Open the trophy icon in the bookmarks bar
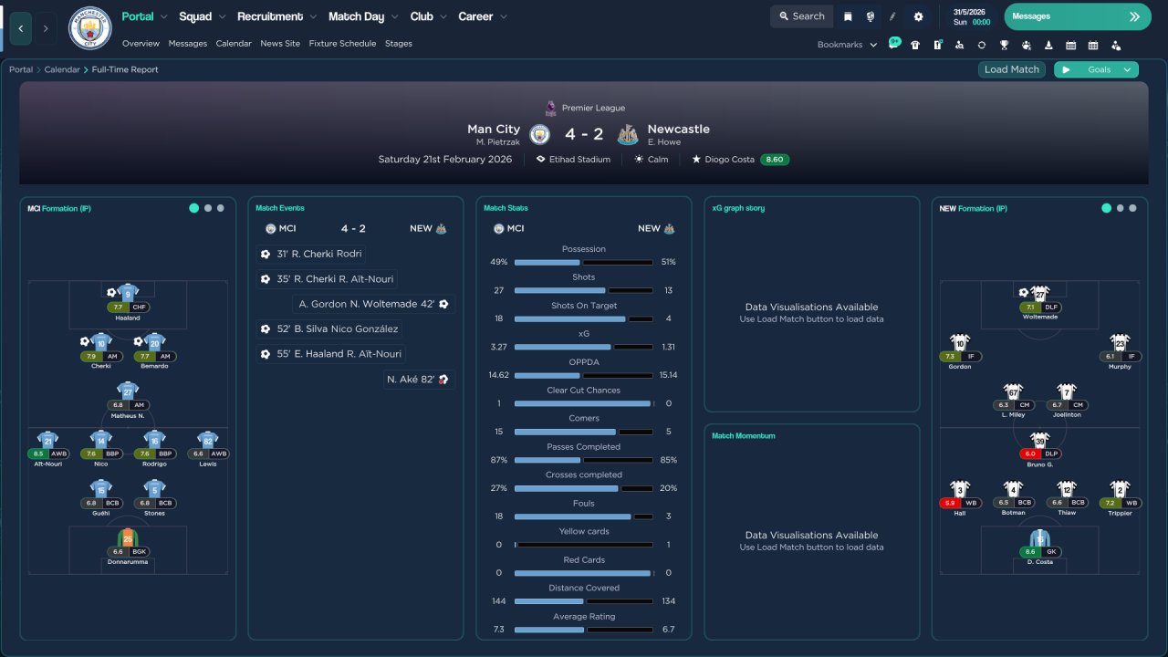Screen dimensions: 1168x657 [1004, 45]
